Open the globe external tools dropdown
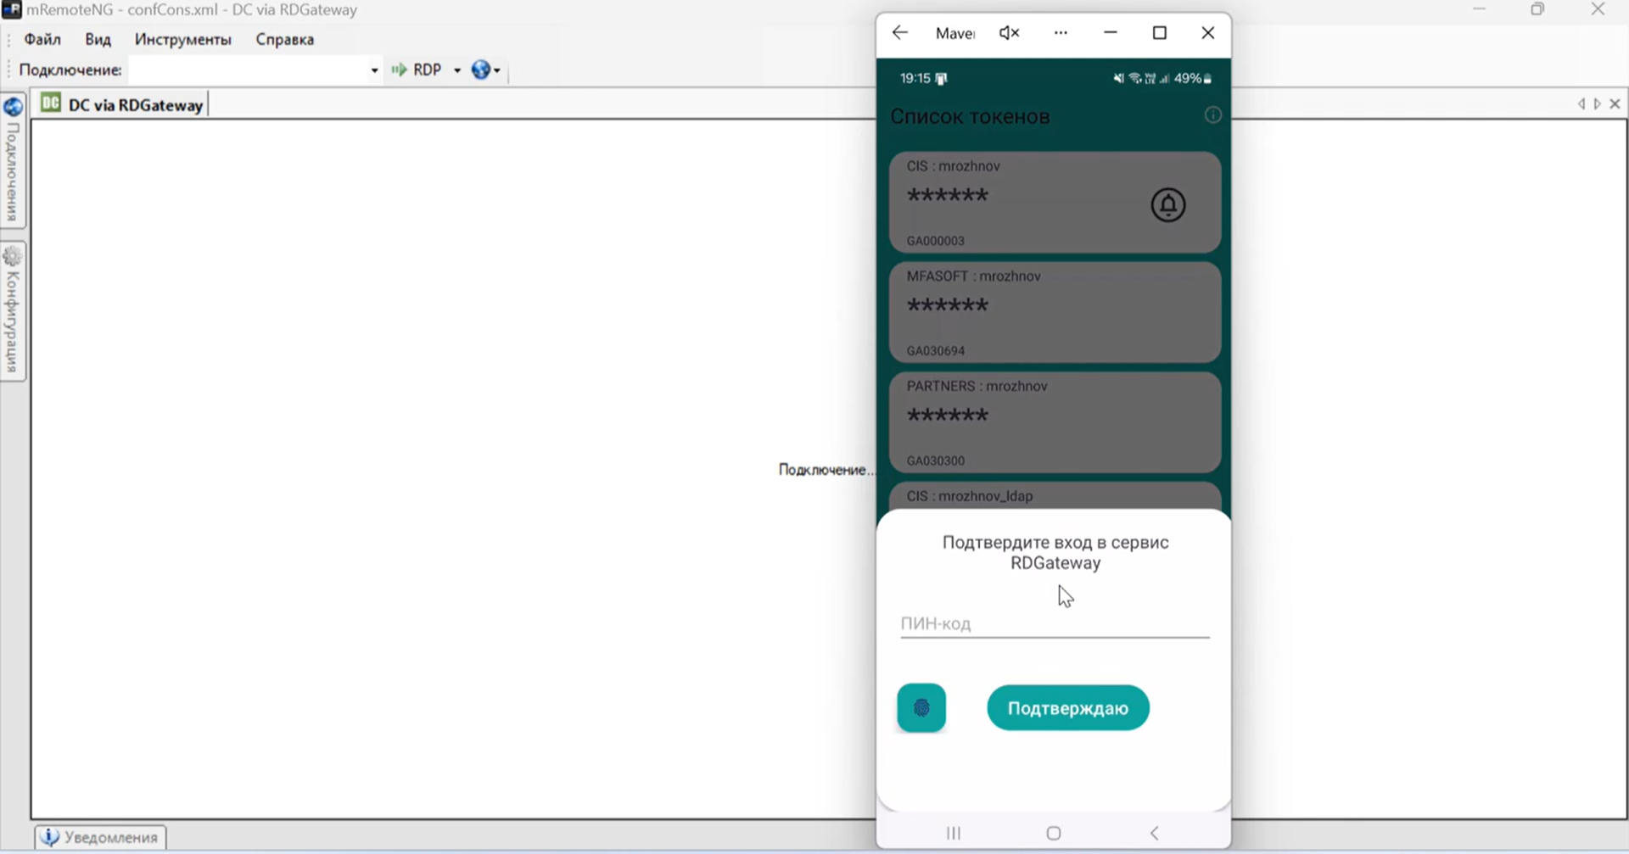 coord(486,70)
